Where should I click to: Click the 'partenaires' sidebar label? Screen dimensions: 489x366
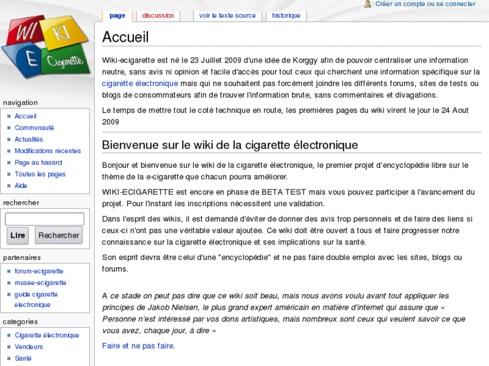click(22, 258)
